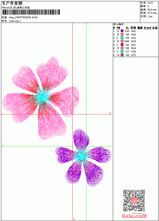Click the St. column header
Viewport: 159px width, 221px height.
click(127, 28)
